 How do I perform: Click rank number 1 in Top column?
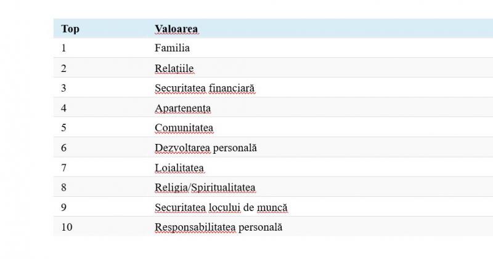(x=63, y=48)
